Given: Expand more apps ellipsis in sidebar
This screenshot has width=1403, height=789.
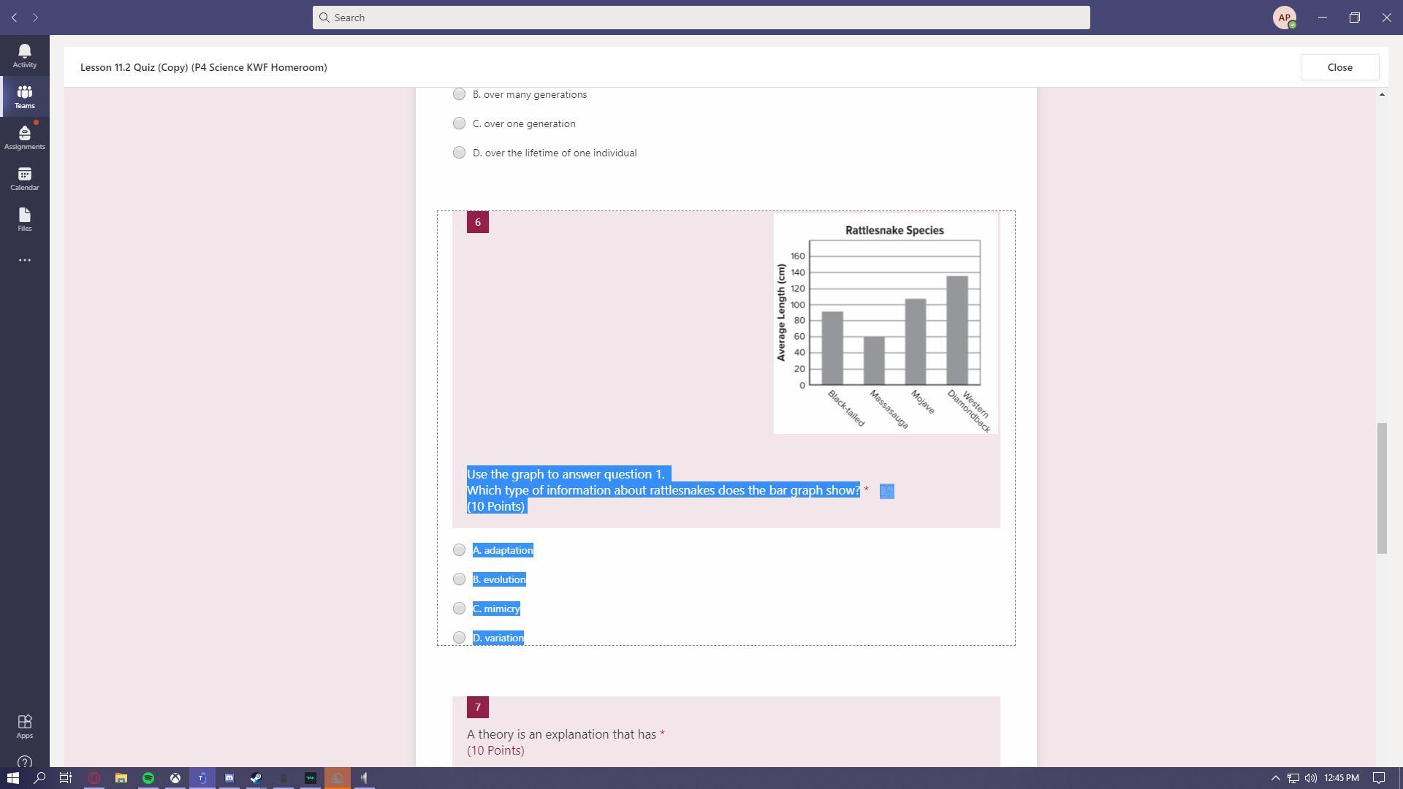Looking at the screenshot, I should [24, 260].
